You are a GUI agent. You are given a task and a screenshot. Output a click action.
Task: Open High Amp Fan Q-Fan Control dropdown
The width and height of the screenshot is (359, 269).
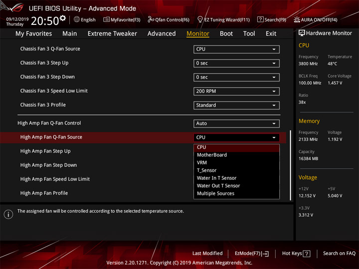pyautogui.click(x=236, y=124)
